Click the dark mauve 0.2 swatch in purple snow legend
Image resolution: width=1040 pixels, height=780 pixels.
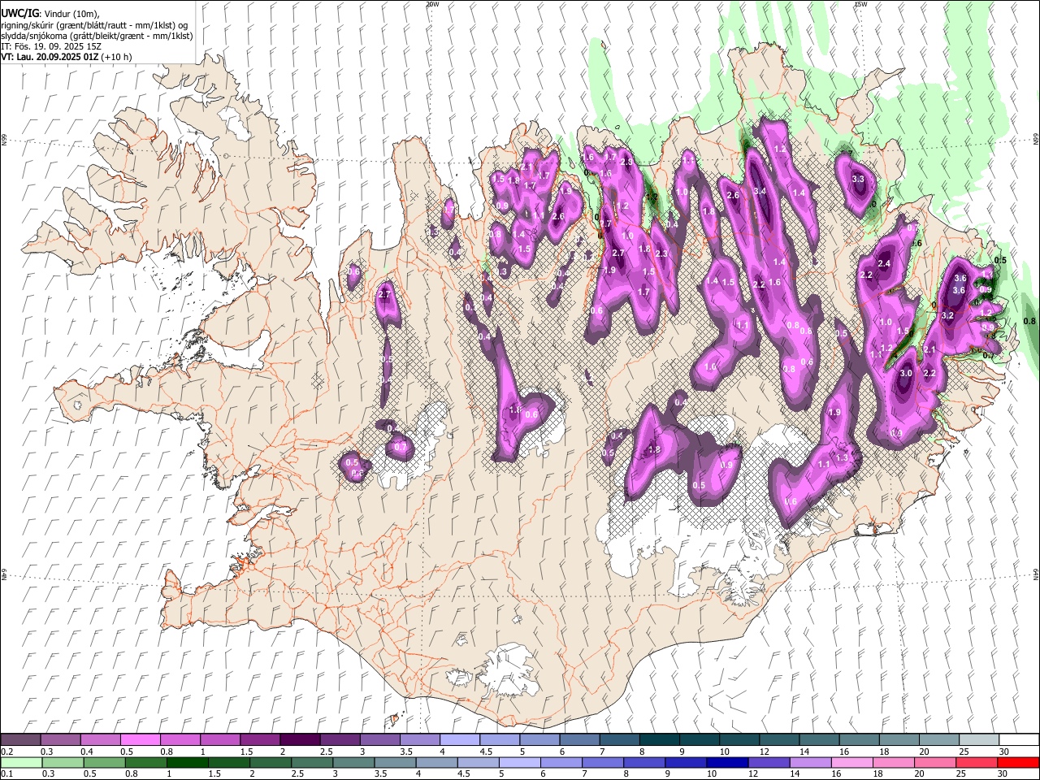click(20, 740)
